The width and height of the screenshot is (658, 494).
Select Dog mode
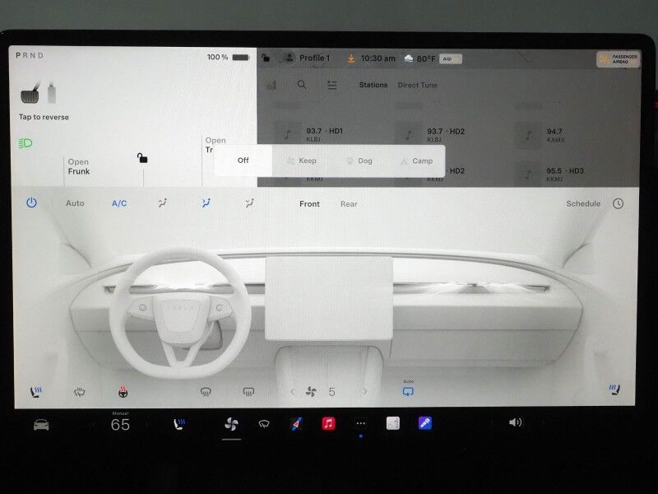(x=359, y=161)
